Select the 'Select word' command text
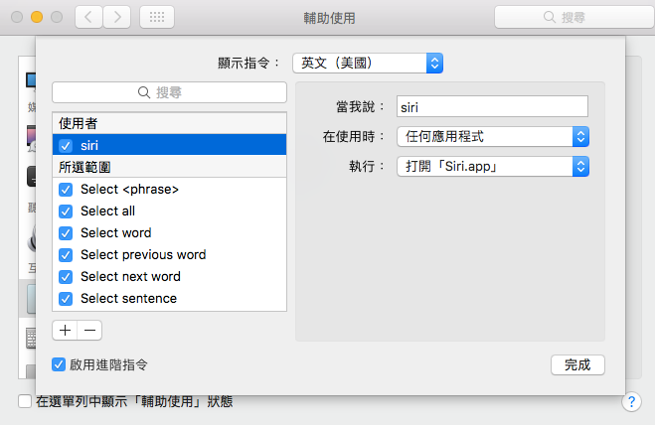 (x=115, y=232)
